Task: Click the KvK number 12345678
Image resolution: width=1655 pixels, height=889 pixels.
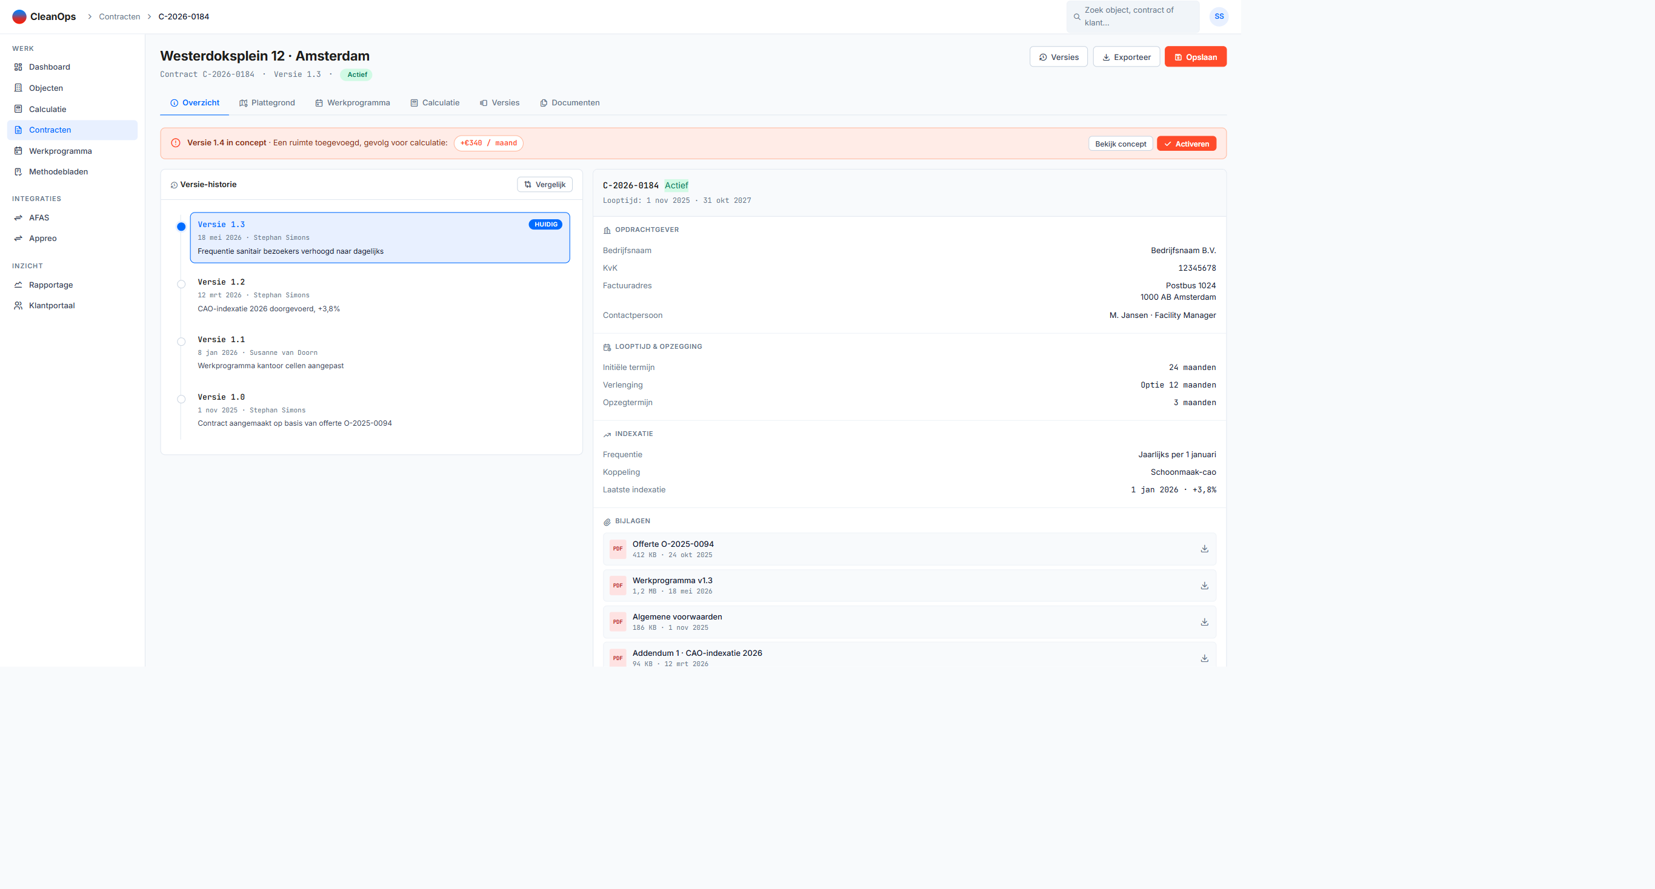Action: pos(1197,268)
